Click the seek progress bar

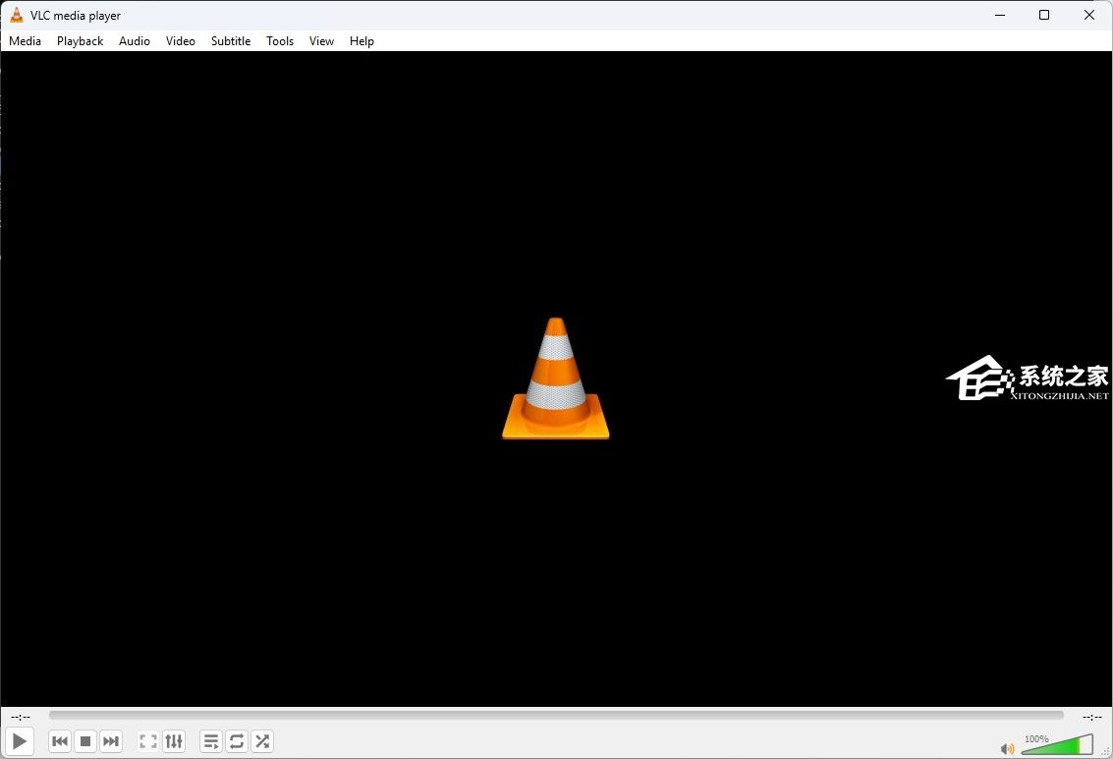(x=556, y=716)
